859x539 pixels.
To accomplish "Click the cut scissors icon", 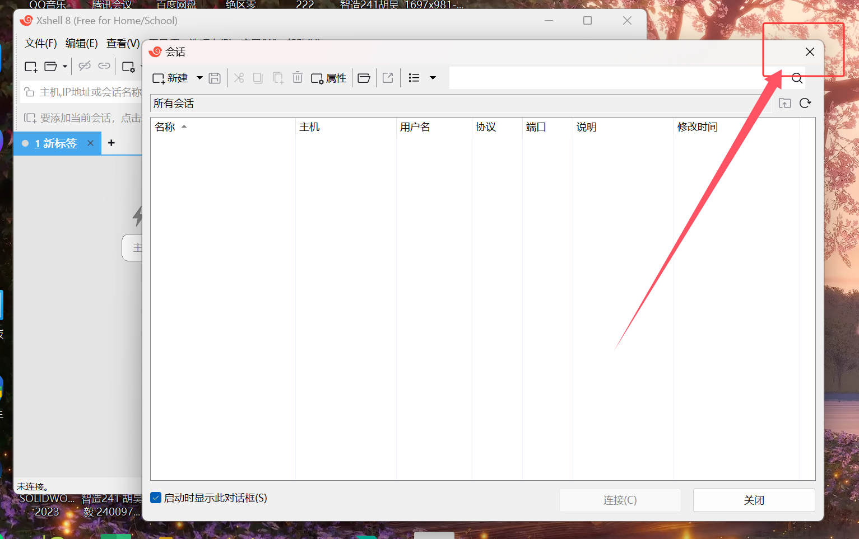I will coord(239,78).
